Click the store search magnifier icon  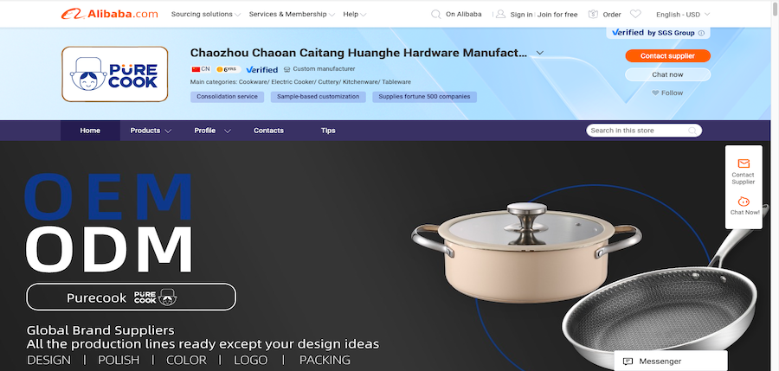pos(692,131)
